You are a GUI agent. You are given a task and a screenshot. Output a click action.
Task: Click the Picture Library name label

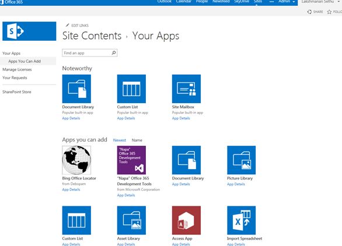pyautogui.click(x=240, y=178)
